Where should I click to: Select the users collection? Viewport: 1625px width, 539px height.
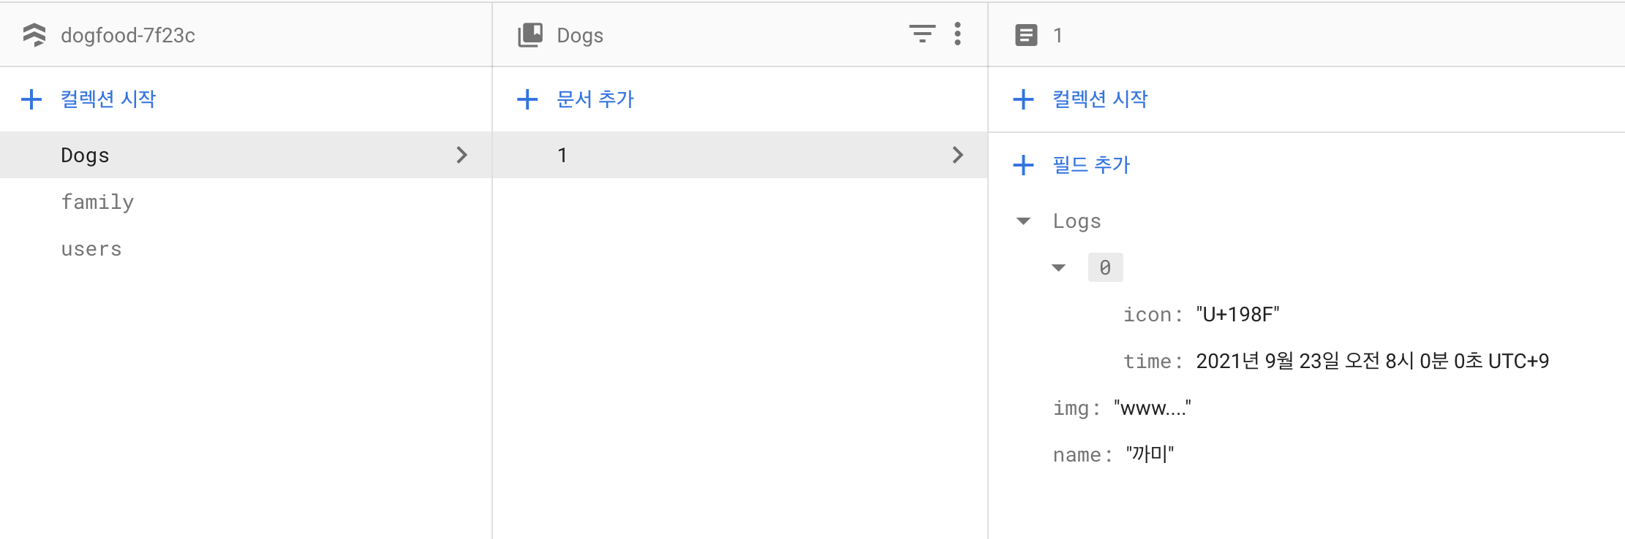click(x=91, y=248)
